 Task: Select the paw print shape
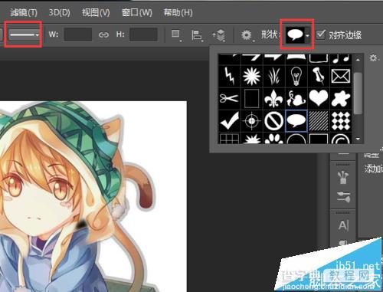click(273, 138)
